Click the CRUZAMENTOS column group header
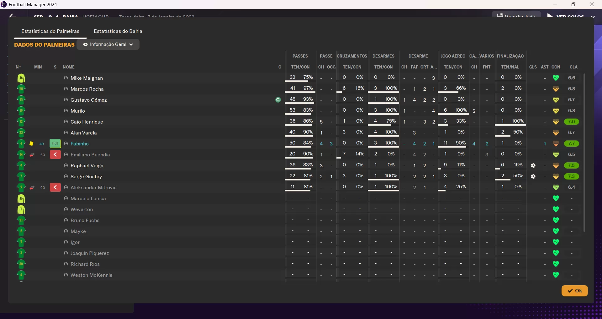The height and width of the screenshot is (319, 602). (352, 56)
